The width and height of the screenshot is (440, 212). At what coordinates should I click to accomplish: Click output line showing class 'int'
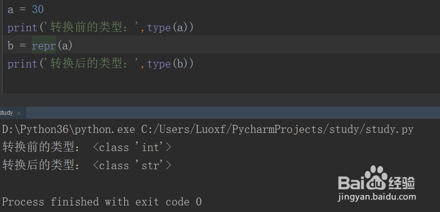87,148
